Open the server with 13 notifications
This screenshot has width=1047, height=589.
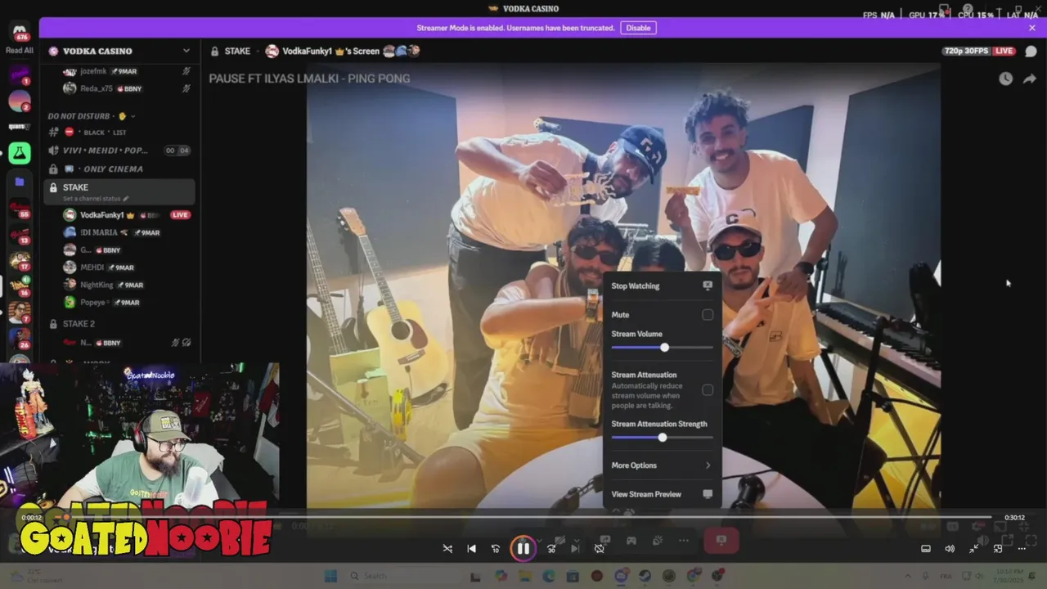point(20,235)
